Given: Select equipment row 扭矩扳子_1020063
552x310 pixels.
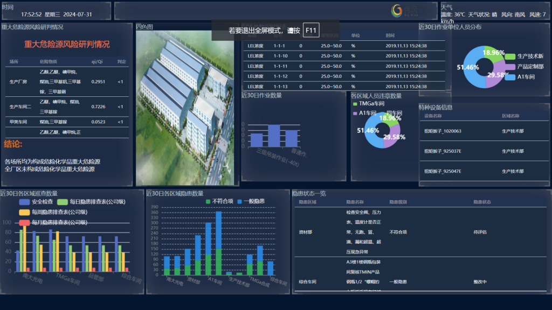Looking at the screenshot, I should pyautogui.click(x=484, y=131).
